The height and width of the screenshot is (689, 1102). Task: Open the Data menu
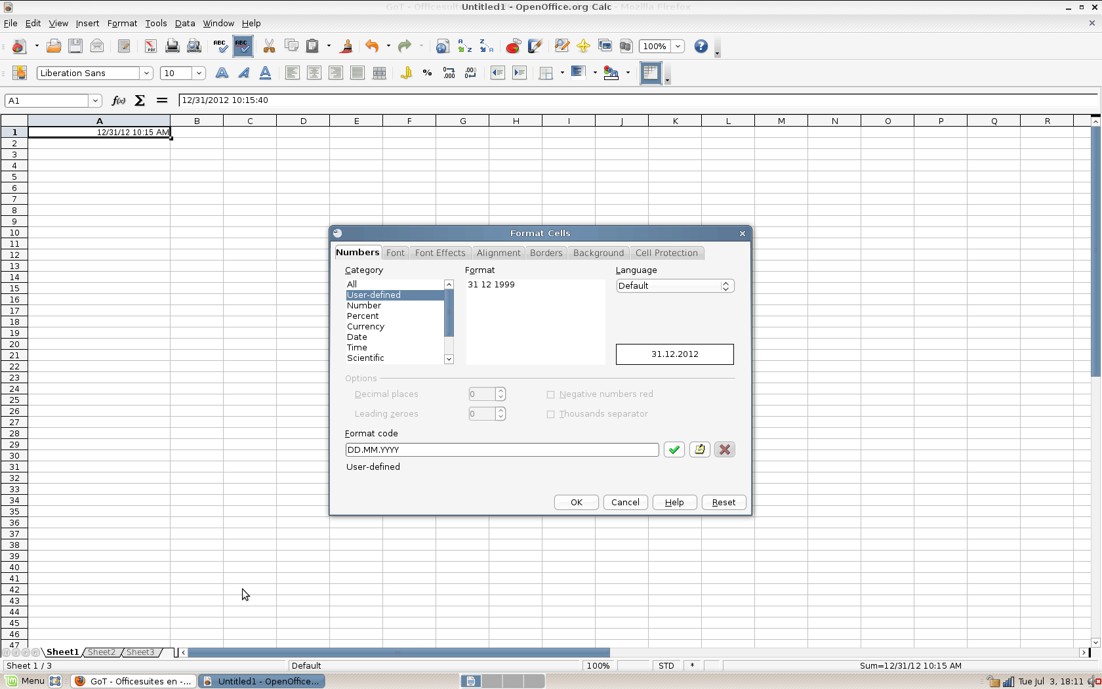185,23
